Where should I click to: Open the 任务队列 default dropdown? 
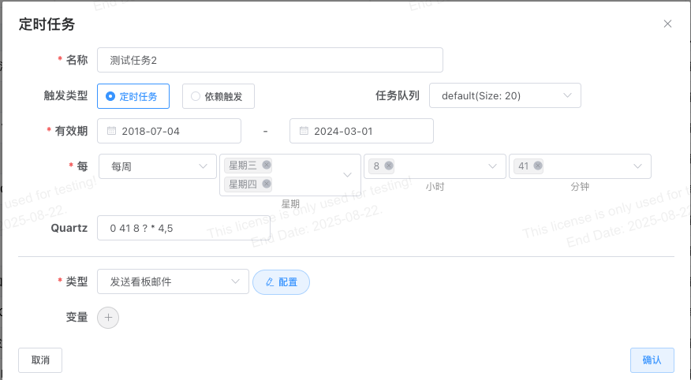(x=505, y=95)
